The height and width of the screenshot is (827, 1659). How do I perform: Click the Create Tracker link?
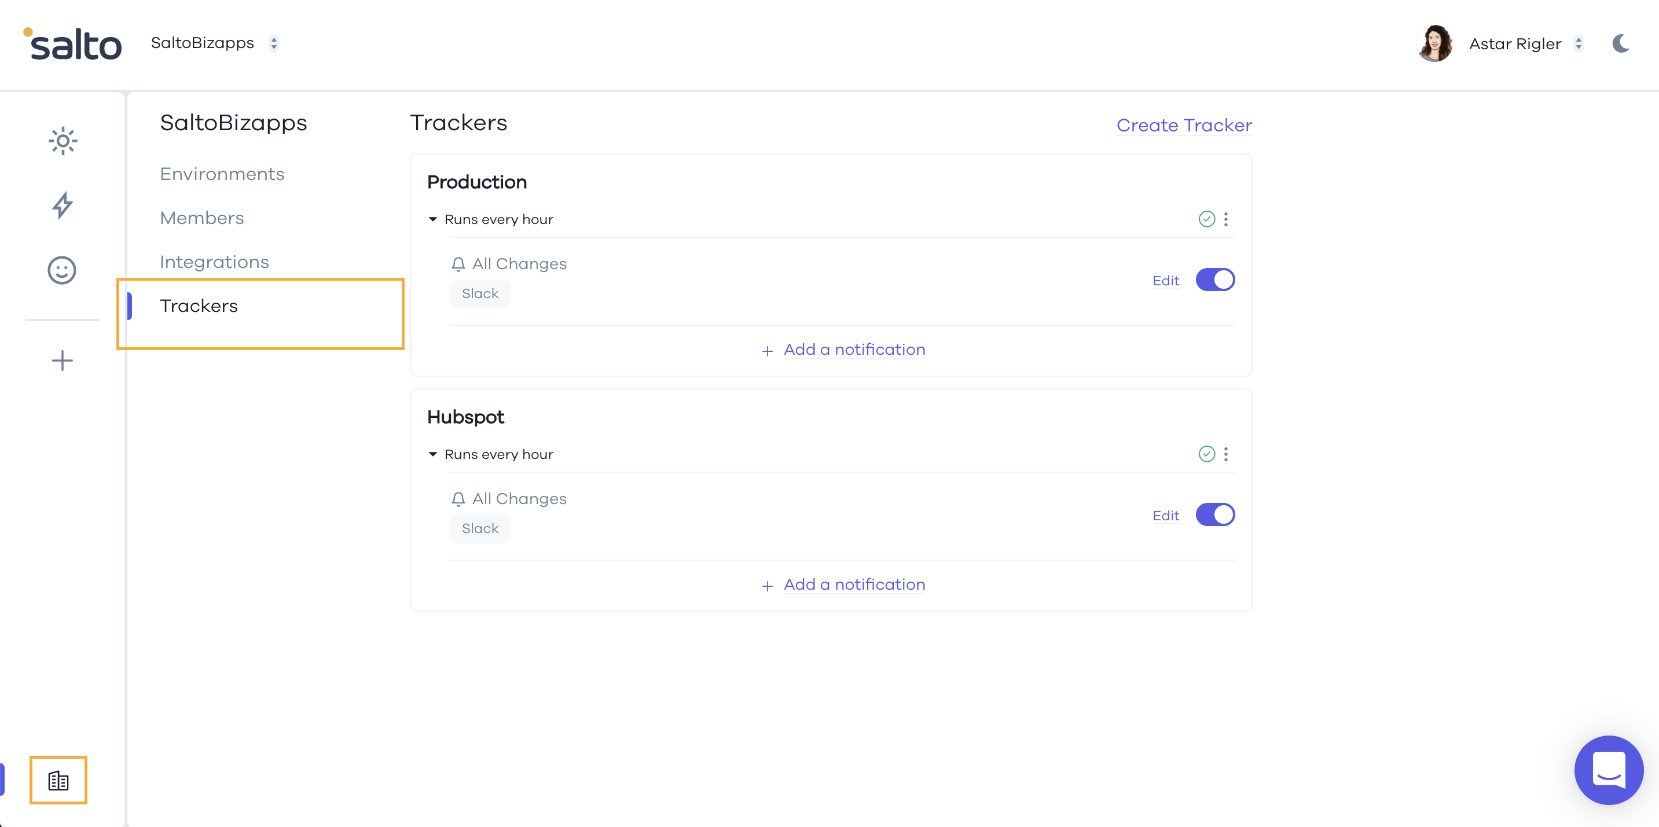point(1184,126)
